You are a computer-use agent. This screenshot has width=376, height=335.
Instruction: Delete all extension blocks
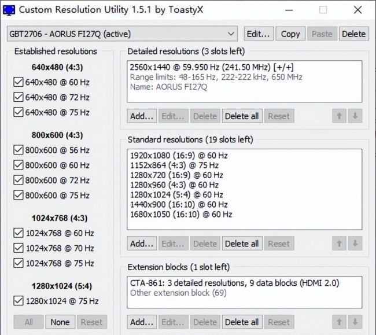tap(242, 322)
